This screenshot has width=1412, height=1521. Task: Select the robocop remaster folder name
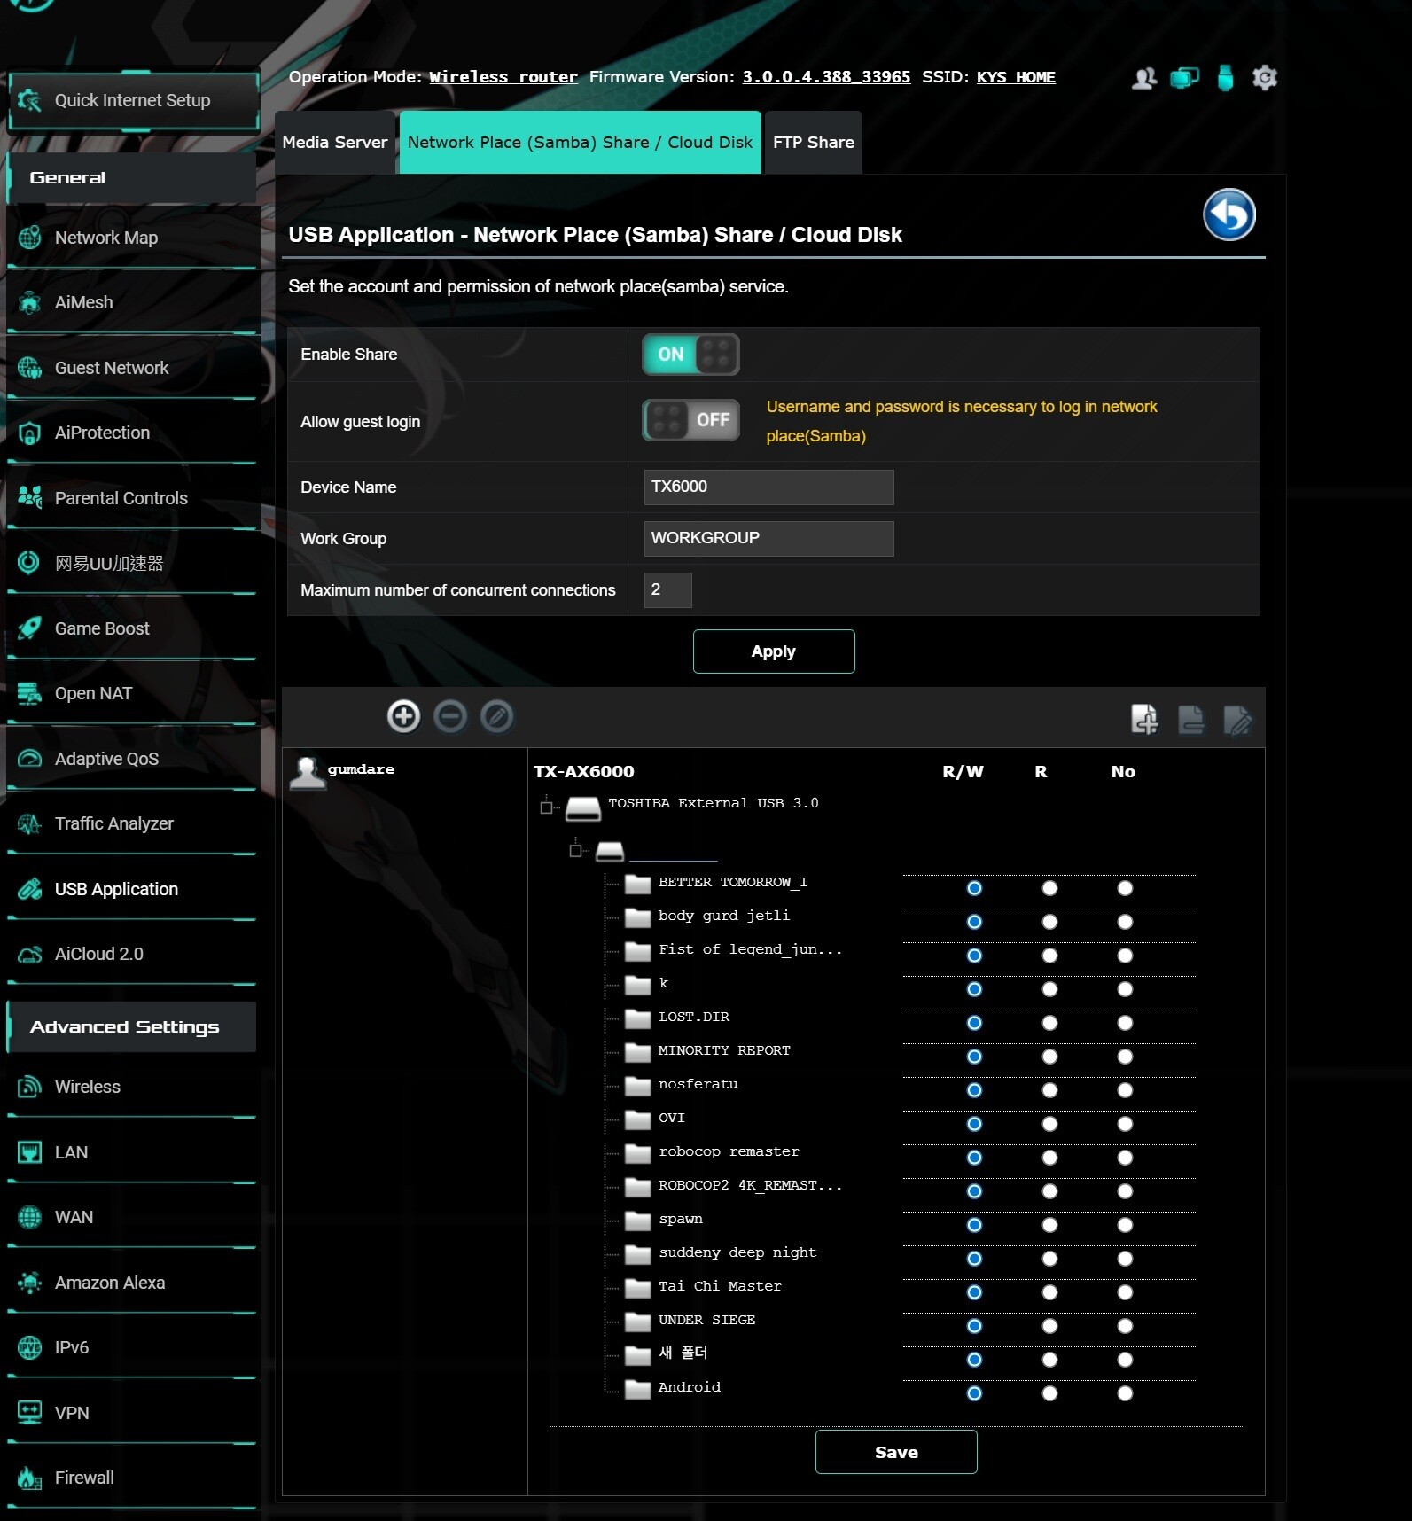(x=729, y=1151)
